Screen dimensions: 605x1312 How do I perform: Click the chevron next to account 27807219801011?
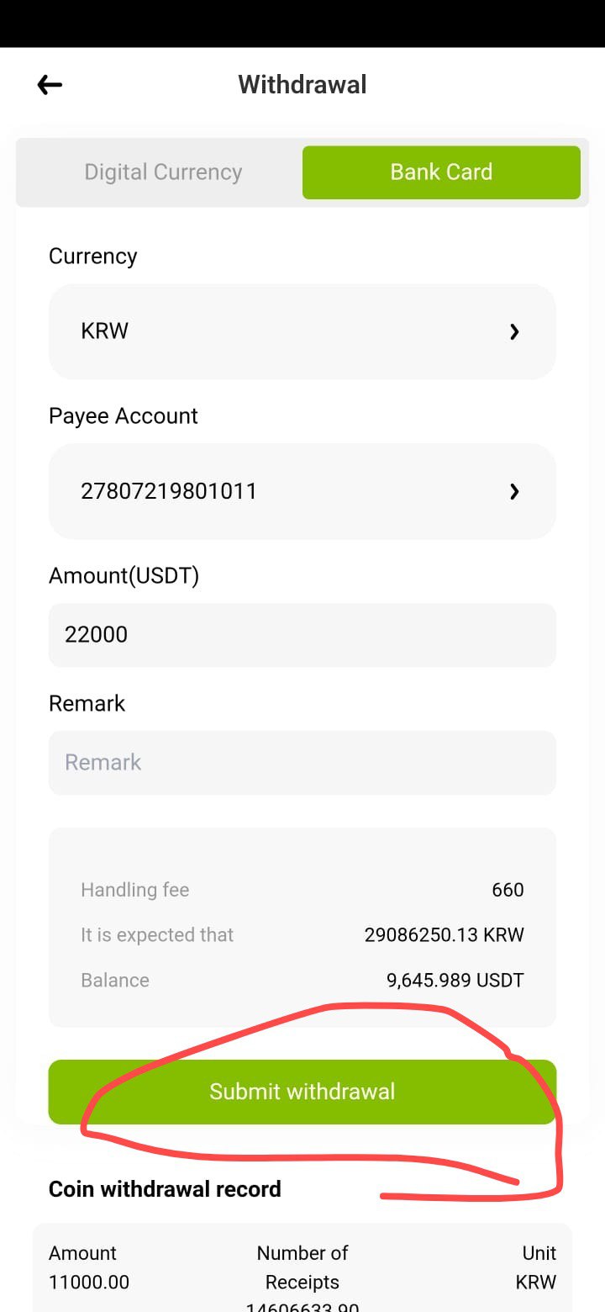514,492
